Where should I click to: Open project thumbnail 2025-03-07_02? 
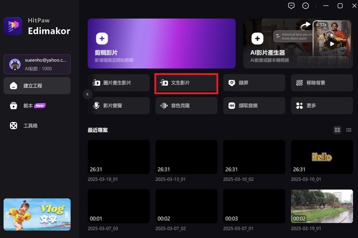[186, 206]
